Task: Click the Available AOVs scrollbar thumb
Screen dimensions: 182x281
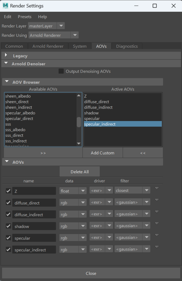Action: (79, 122)
